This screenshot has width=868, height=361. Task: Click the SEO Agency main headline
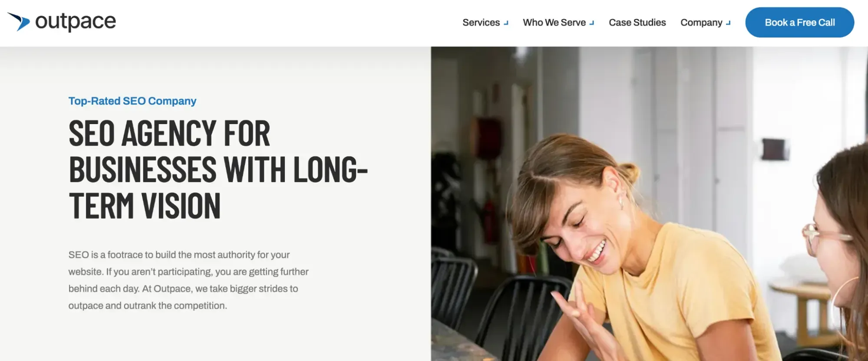coord(218,169)
